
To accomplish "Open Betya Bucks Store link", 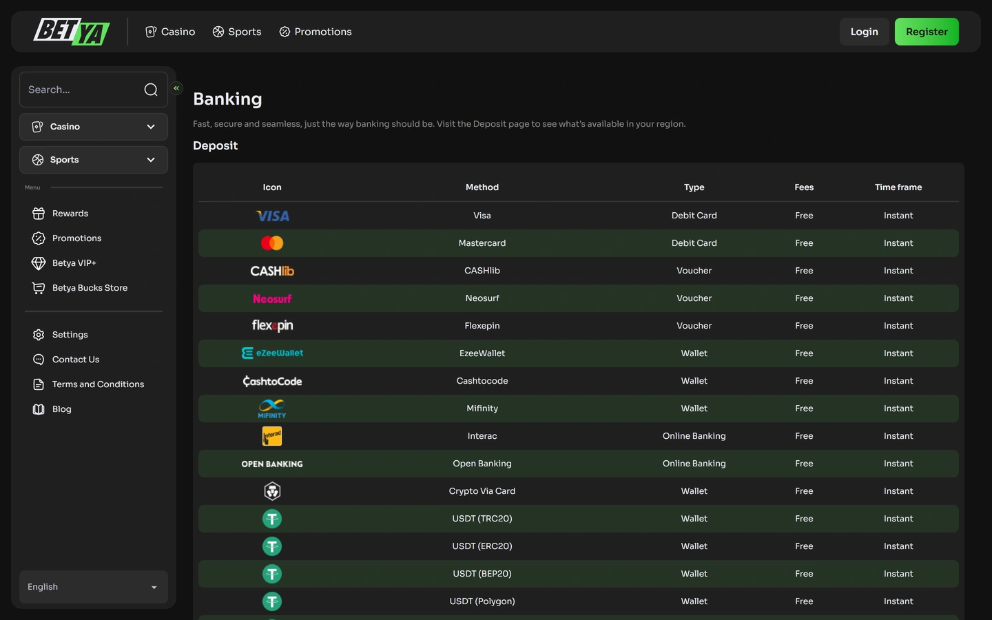I will (x=90, y=288).
